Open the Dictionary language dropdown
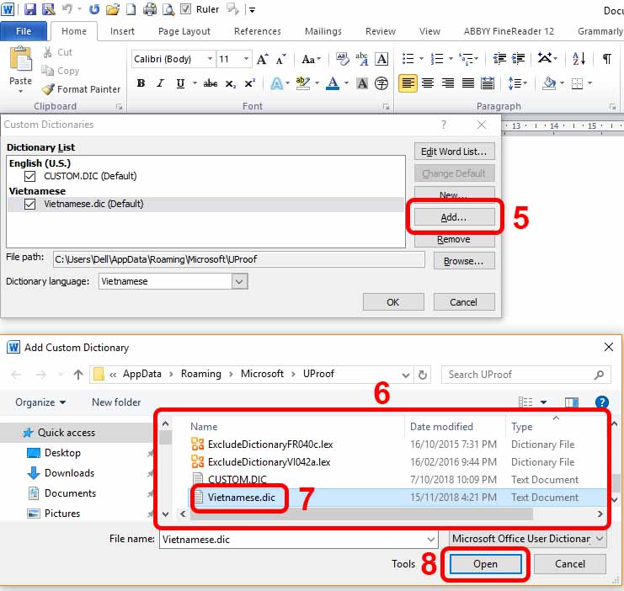624x591 pixels. point(239,281)
